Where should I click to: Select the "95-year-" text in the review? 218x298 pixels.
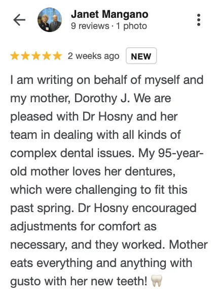tap(180, 153)
